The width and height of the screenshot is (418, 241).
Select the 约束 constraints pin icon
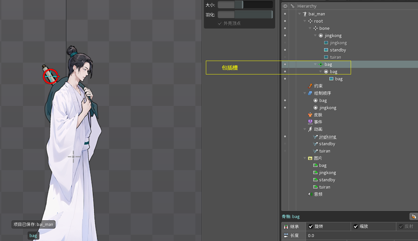[x=310, y=86]
